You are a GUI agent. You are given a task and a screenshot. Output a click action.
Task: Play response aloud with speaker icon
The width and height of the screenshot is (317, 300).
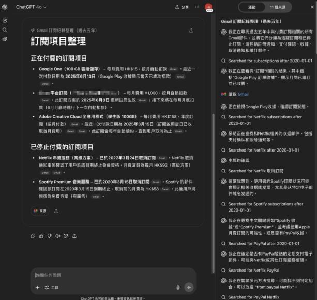58,236
